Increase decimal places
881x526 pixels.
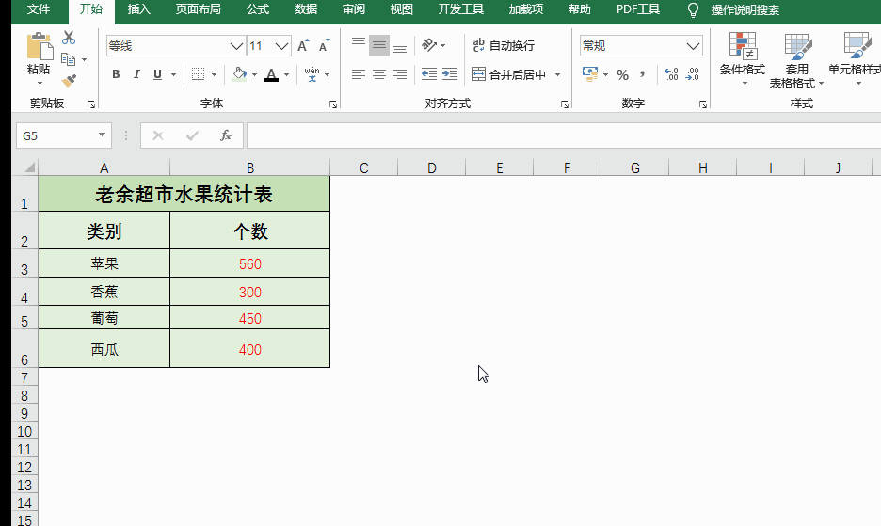coord(671,74)
